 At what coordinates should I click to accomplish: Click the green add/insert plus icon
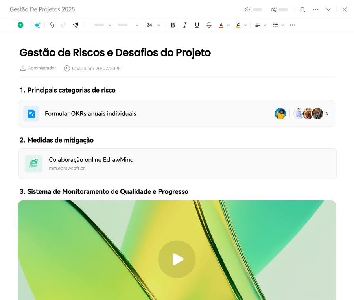coord(20,25)
